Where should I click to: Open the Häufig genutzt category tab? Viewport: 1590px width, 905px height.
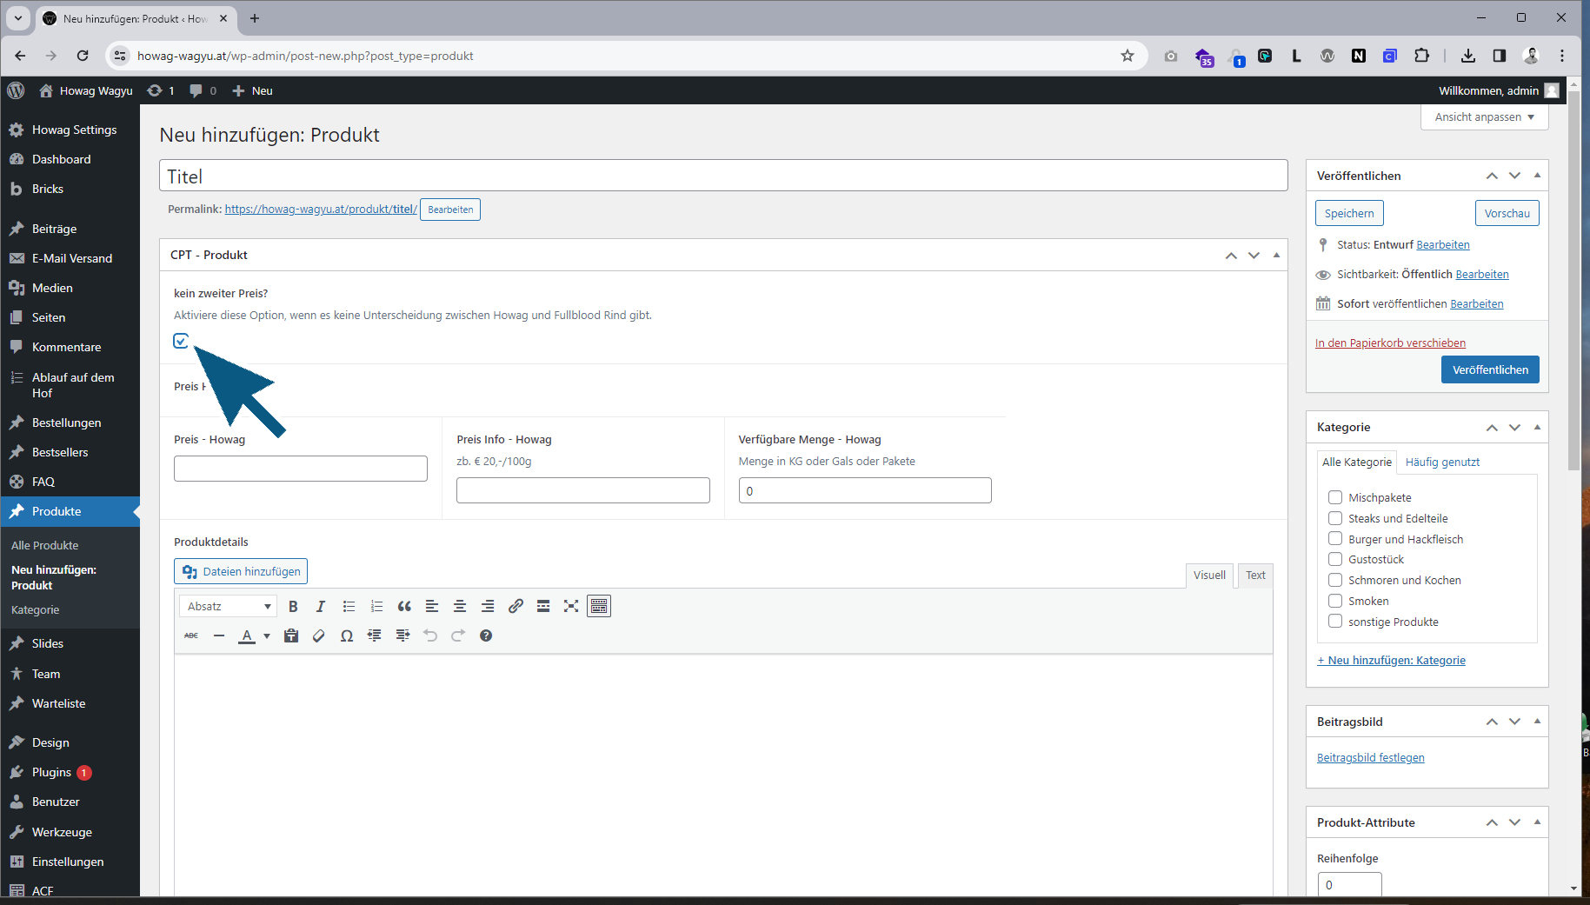pos(1442,462)
